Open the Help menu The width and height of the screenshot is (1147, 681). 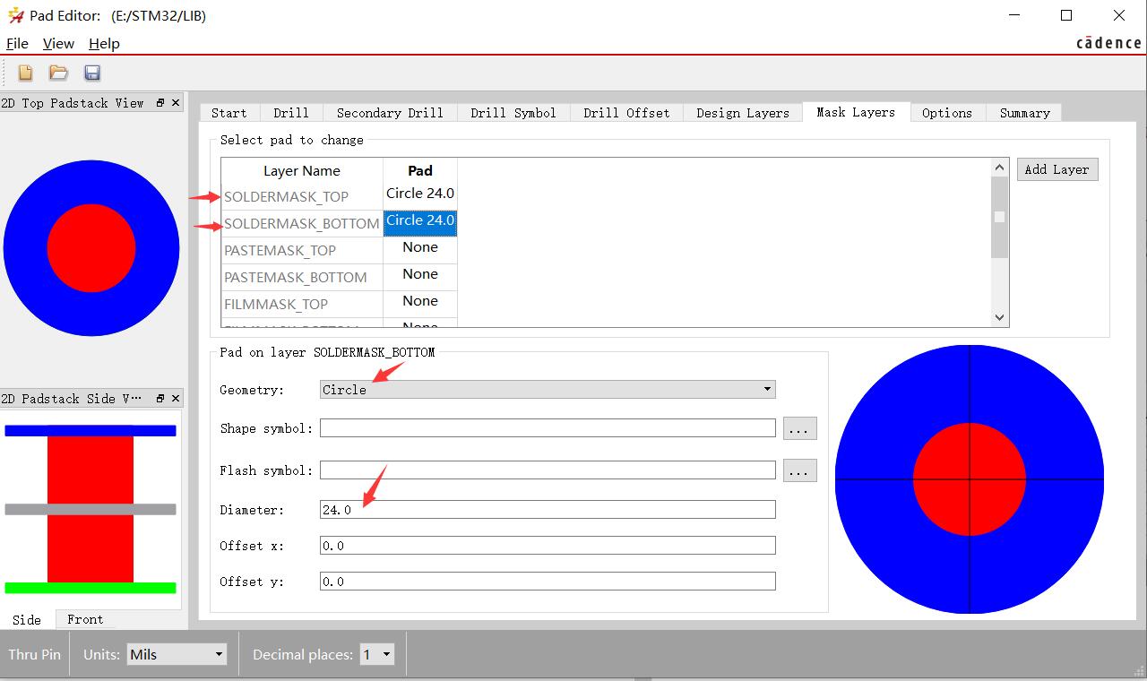pyautogui.click(x=104, y=43)
